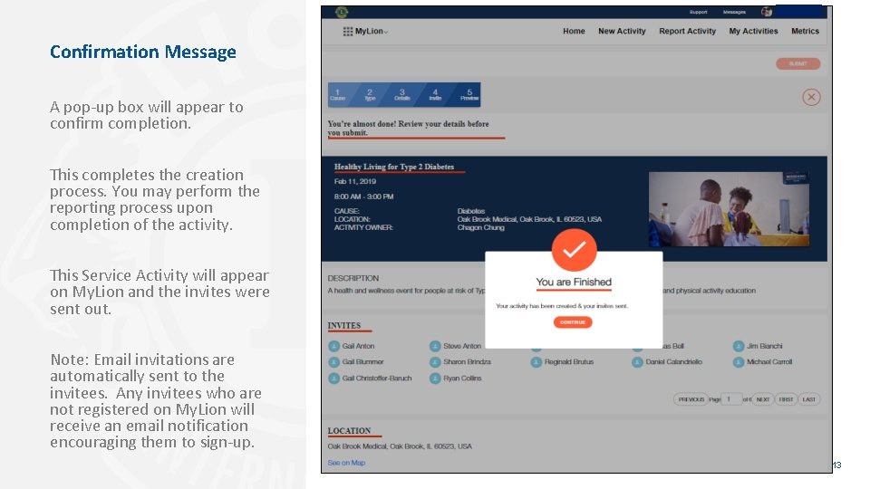Image resolution: width=870 pixels, height=489 pixels.
Task: Click the 'Gail Anton' invitee name
Action: click(359, 346)
